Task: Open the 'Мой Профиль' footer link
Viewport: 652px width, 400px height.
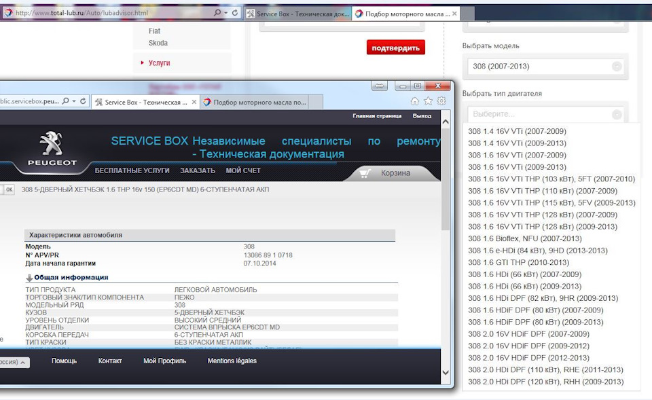Action: point(164,361)
